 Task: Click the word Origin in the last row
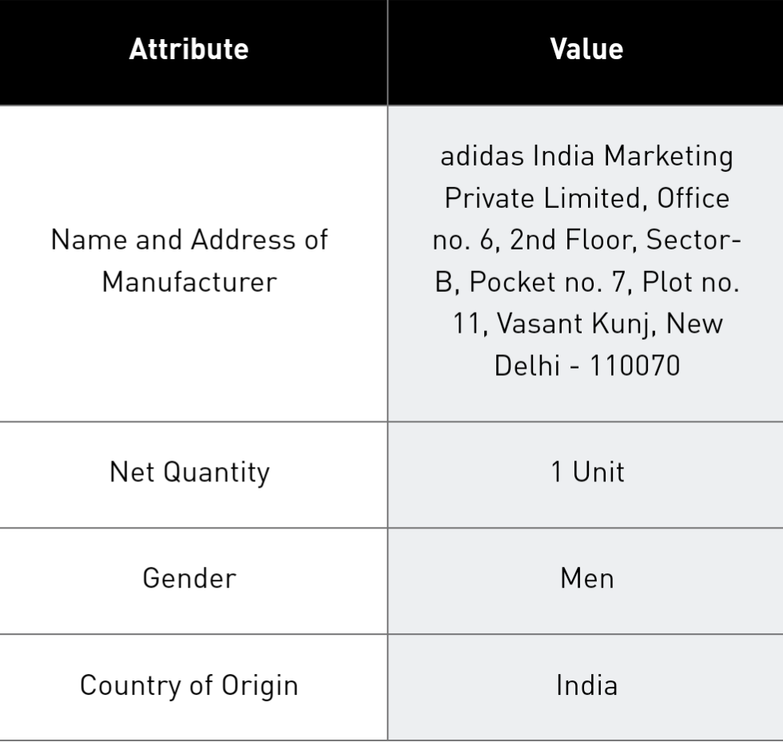260,686
